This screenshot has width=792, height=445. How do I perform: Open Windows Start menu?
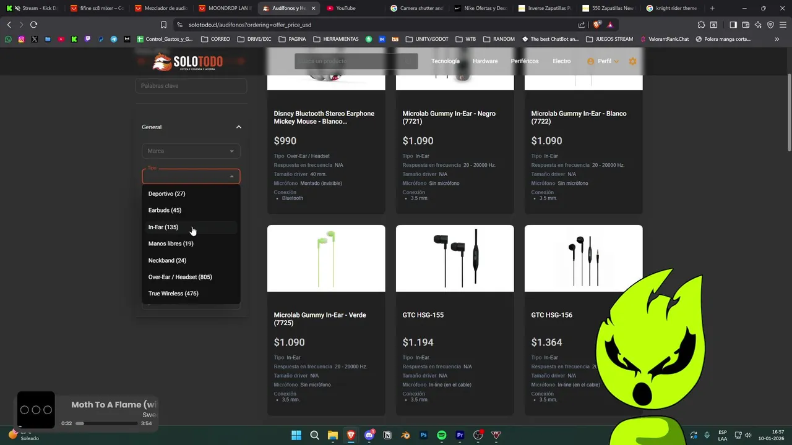pos(296,435)
